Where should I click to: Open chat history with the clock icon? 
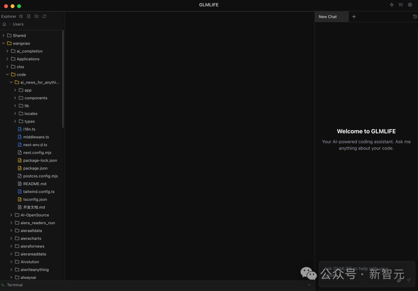point(415,17)
